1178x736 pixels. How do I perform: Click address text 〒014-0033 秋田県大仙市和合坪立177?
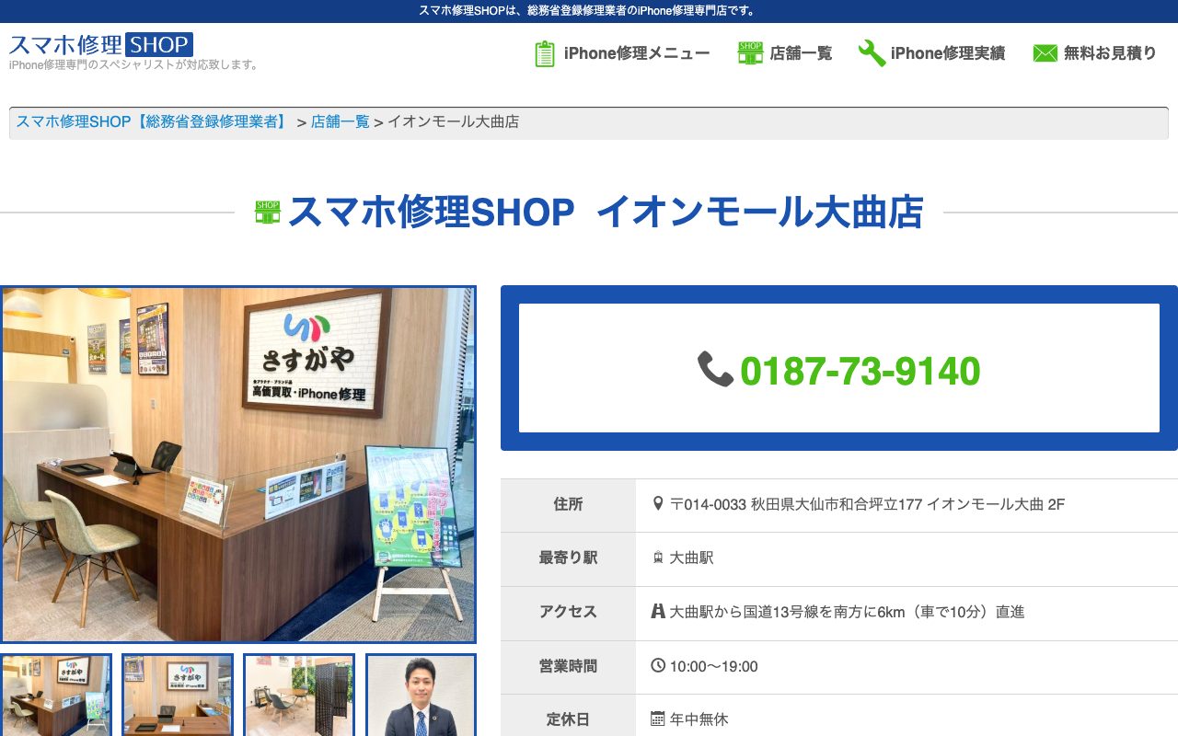pos(795,504)
